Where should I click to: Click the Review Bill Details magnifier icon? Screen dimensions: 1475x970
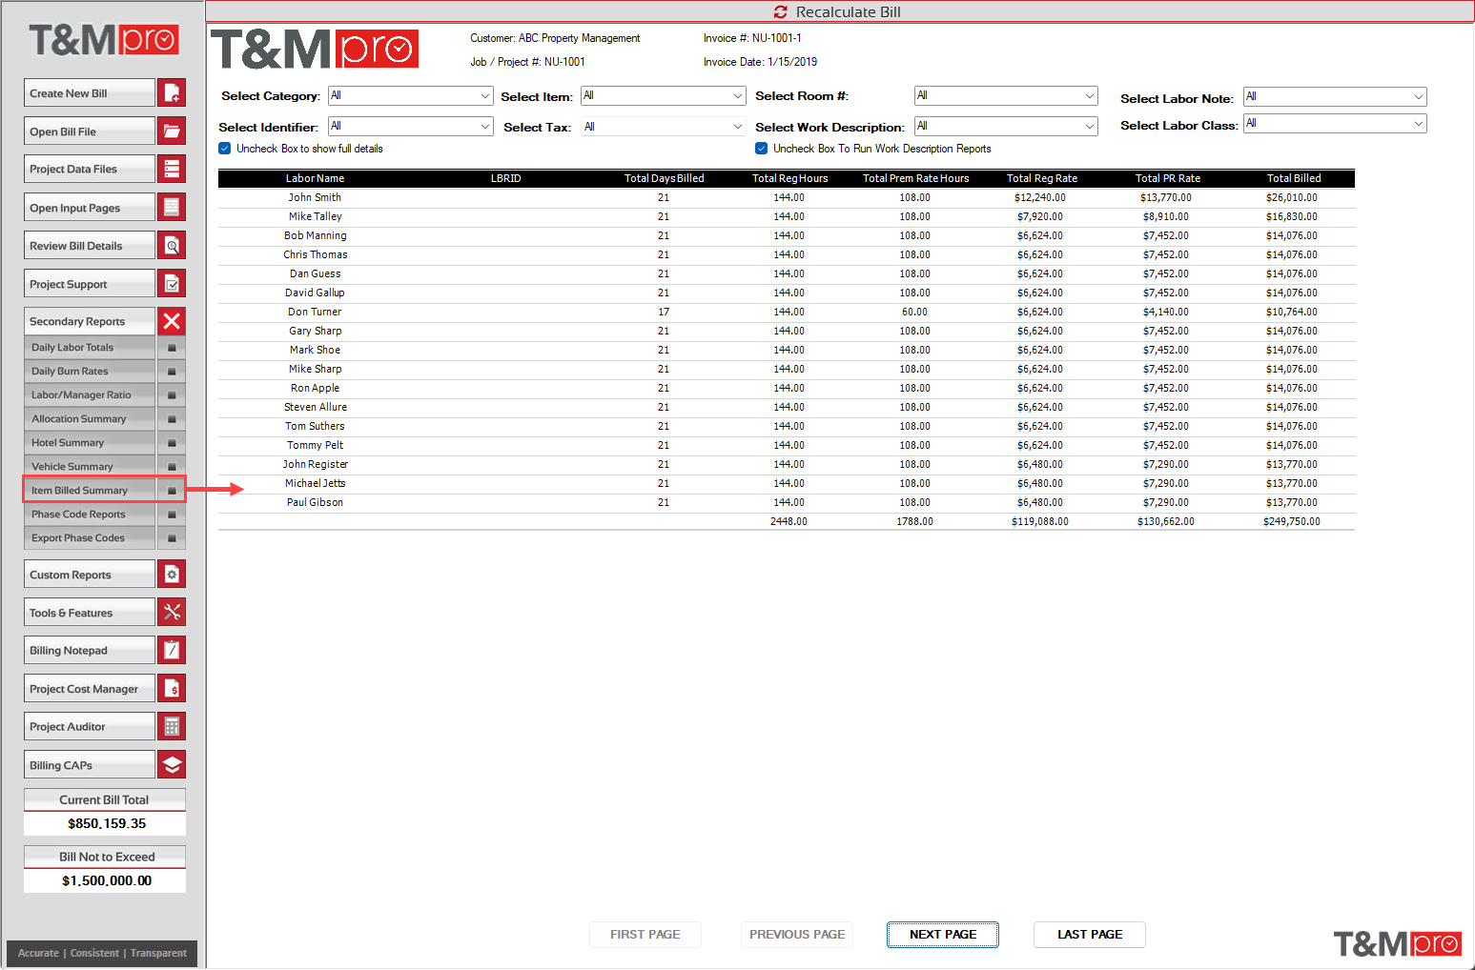point(172,245)
